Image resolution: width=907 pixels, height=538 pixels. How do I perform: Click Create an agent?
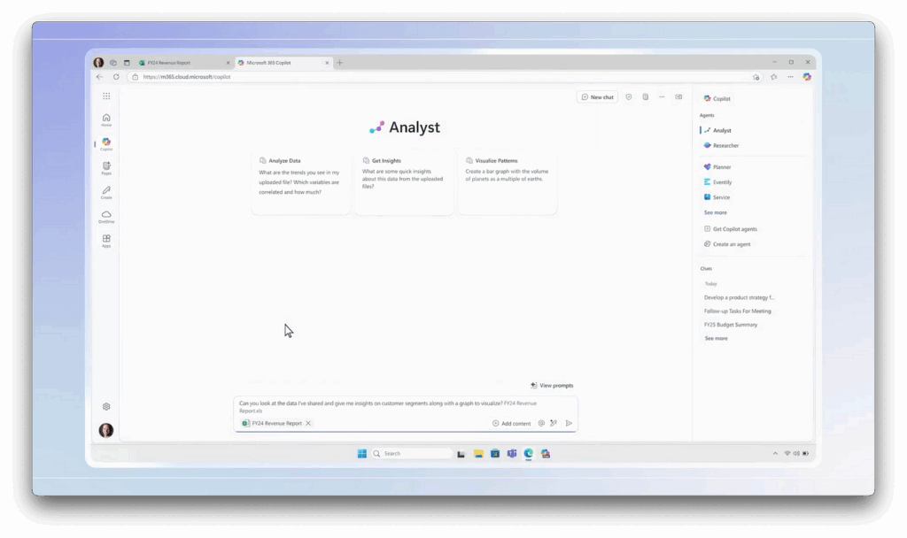coord(727,244)
